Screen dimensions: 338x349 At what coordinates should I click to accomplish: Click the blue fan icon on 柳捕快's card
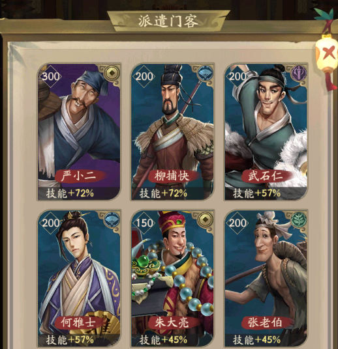pos(205,74)
